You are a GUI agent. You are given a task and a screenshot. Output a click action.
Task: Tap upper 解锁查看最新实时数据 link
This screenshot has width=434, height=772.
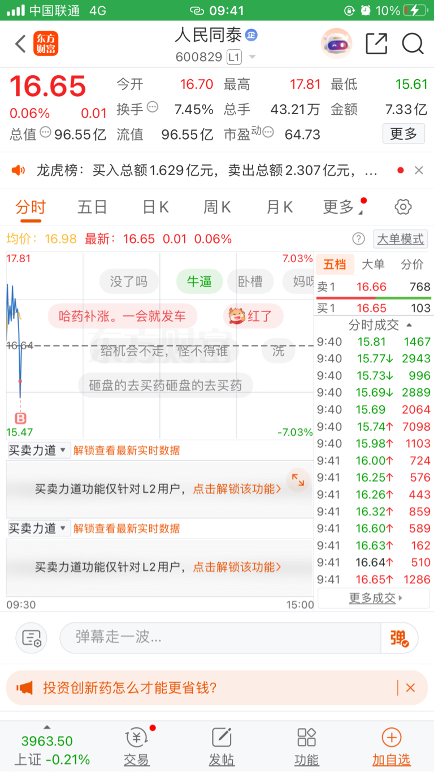[127, 450]
